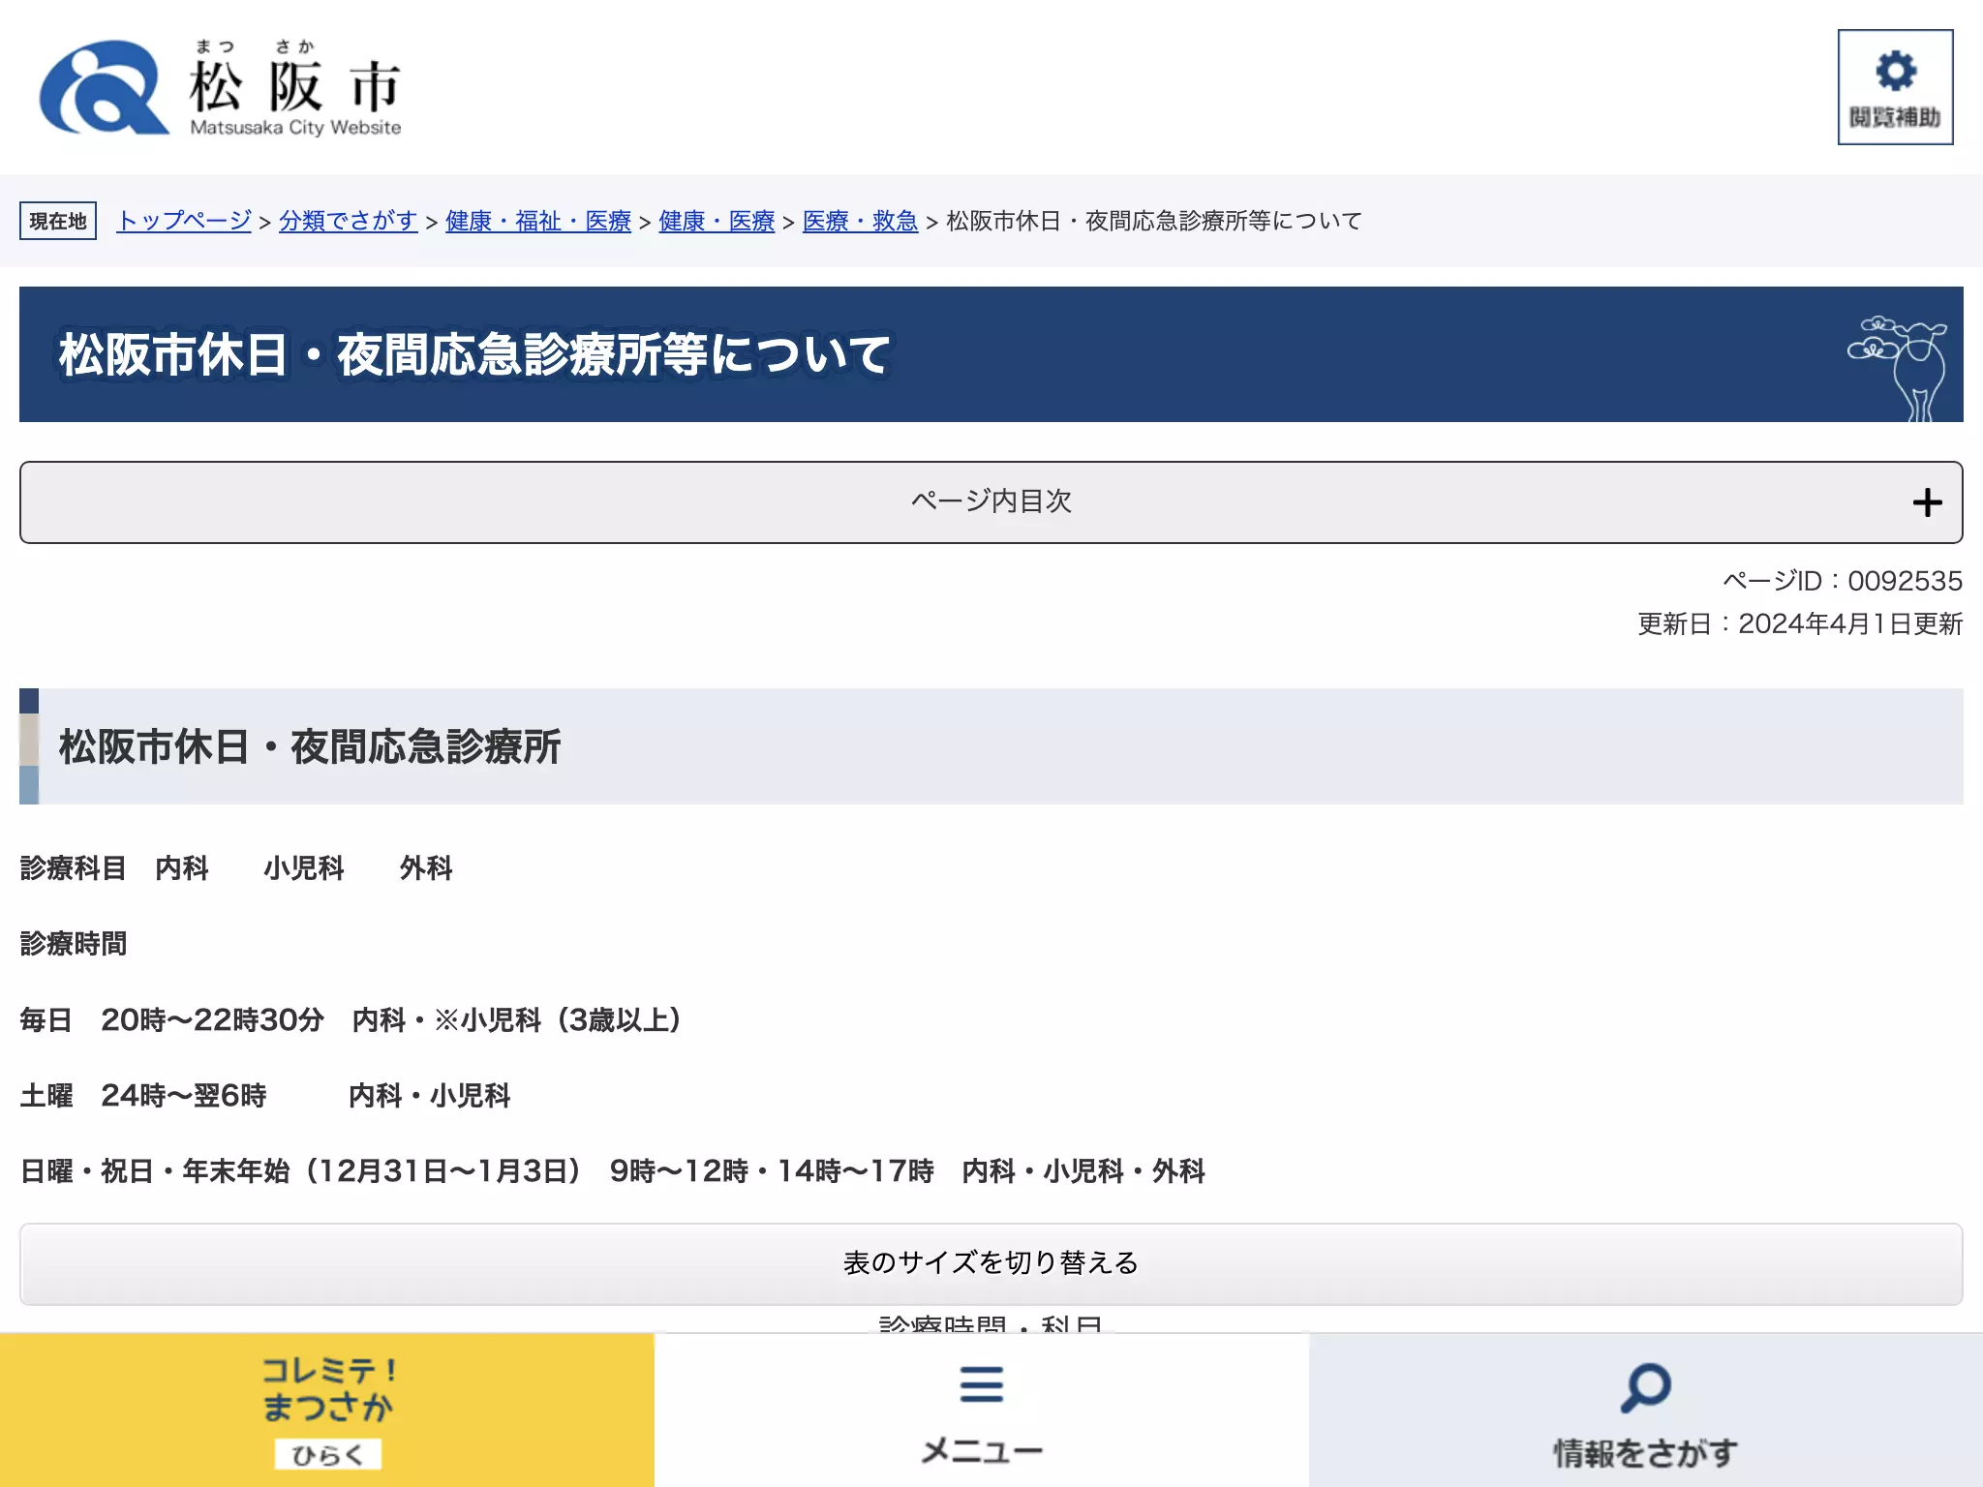Click the 情報をさがす magnifier icon
Viewport: 1983px width, 1487px height.
pos(1645,1388)
